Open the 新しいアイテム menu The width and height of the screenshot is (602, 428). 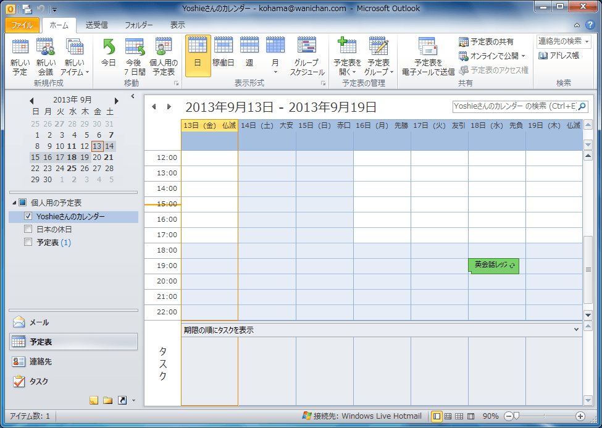coord(75,57)
